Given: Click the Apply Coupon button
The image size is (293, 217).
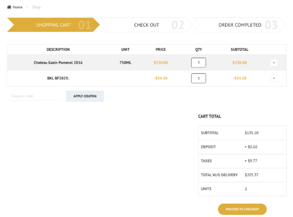Looking at the screenshot, I should [x=85, y=96].
